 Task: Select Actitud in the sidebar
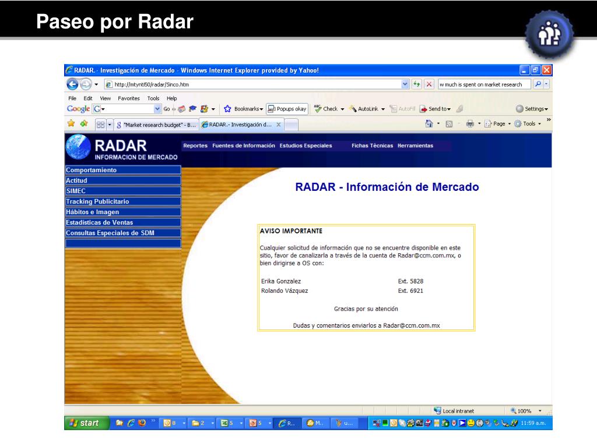point(123,180)
